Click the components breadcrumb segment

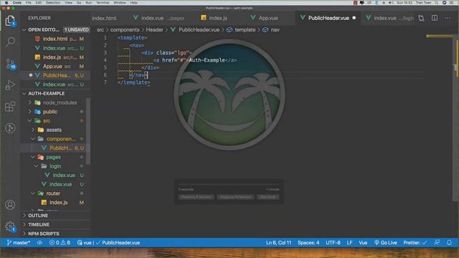[125, 30]
